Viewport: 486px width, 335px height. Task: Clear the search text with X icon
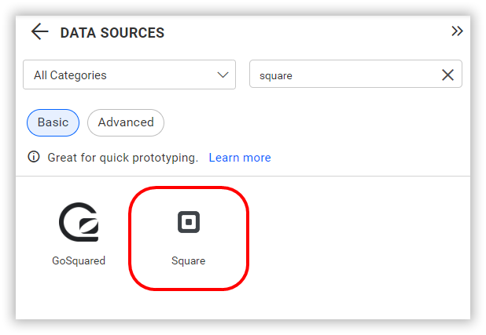tap(447, 75)
